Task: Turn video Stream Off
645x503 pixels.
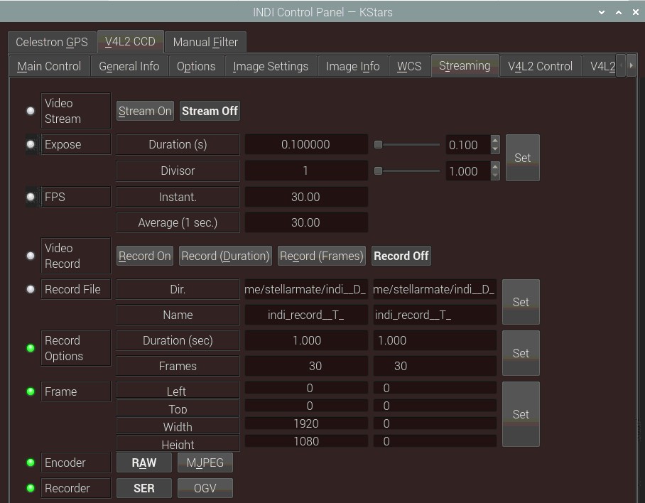Action: (x=210, y=111)
